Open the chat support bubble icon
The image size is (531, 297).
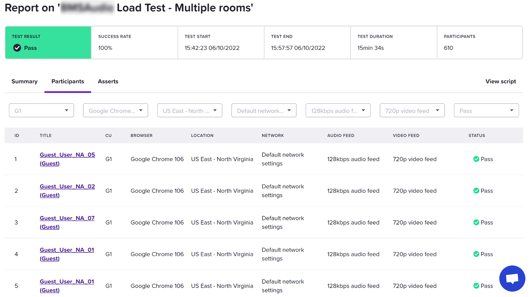pyautogui.click(x=512, y=278)
